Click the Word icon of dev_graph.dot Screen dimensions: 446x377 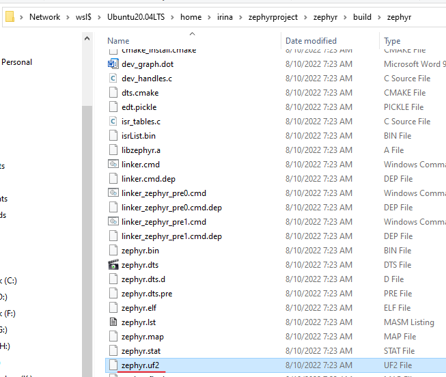coord(113,64)
